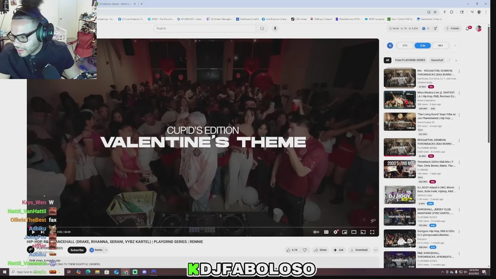Start voice search with the microphone icon
This screenshot has width=496, height=279.
click(x=275, y=28)
